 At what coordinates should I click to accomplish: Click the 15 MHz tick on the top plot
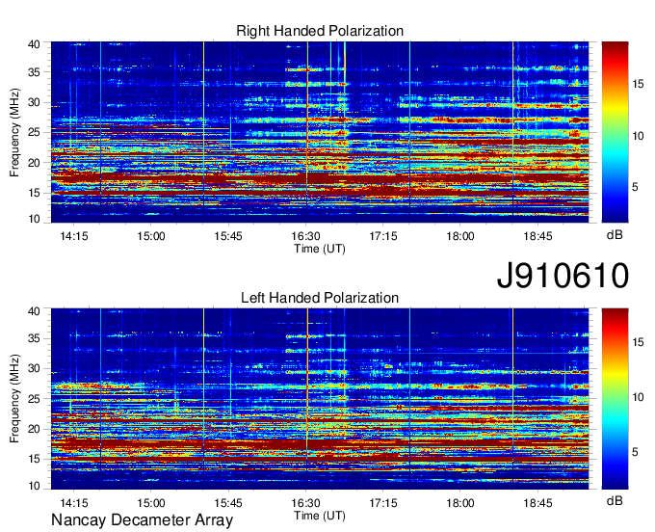34,193
